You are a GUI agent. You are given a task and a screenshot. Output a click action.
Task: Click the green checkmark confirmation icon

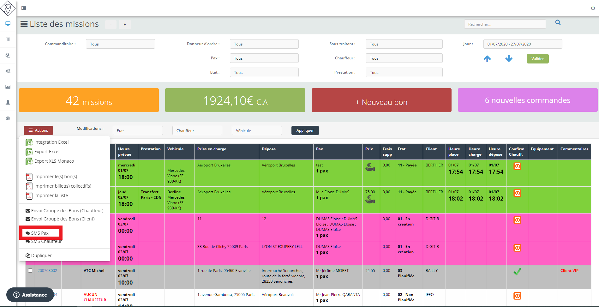(517, 272)
